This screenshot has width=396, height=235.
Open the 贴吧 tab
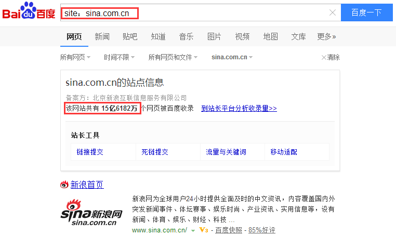click(x=130, y=36)
